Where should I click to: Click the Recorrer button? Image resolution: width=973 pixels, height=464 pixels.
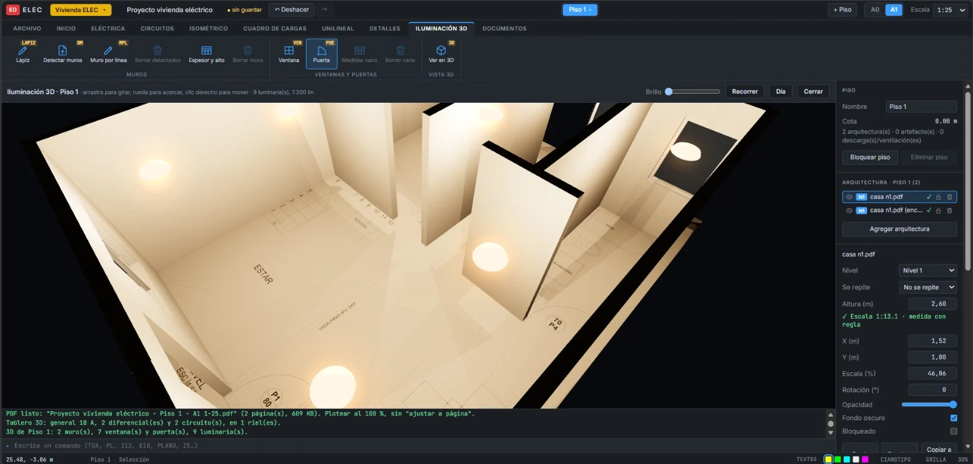pyautogui.click(x=745, y=92)
